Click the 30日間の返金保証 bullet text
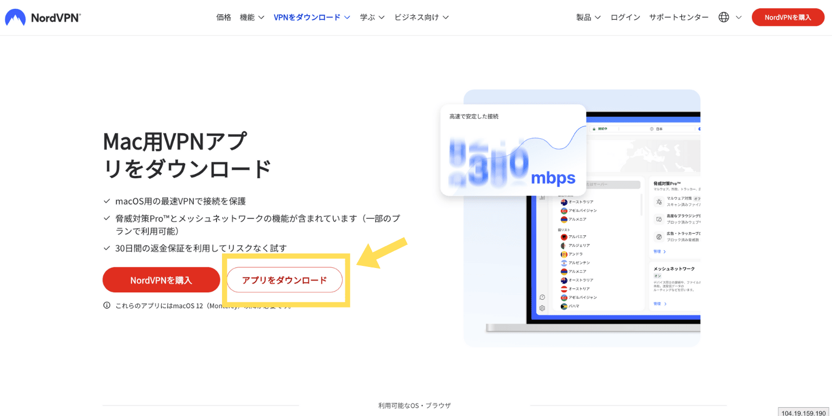832x416 pixels. 201,248
